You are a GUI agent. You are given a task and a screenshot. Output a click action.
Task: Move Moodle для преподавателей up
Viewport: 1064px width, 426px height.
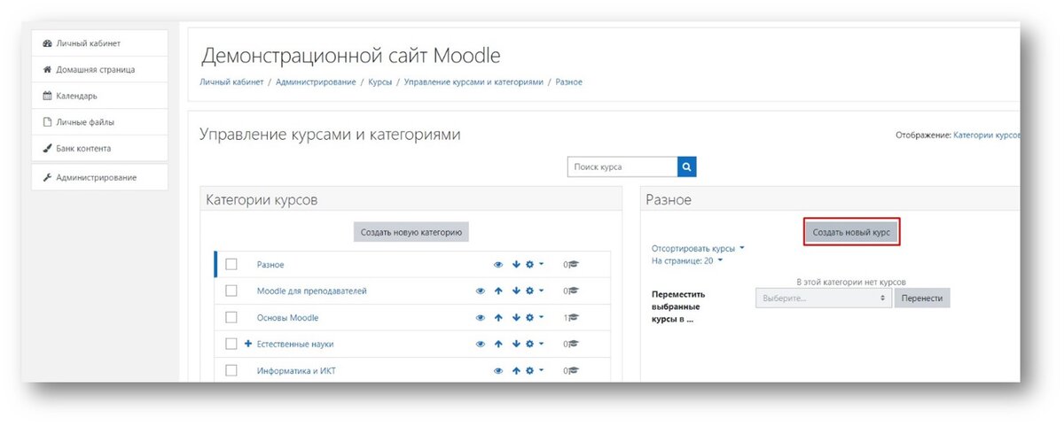click(498, 290)
